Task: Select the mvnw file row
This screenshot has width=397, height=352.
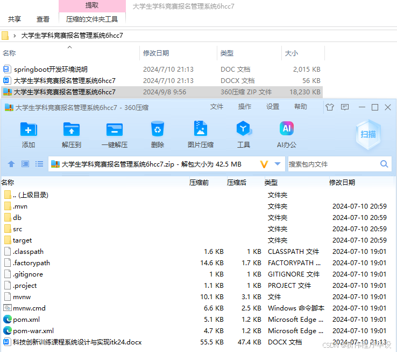Action: pyautogui.click(x=197, y=296)
